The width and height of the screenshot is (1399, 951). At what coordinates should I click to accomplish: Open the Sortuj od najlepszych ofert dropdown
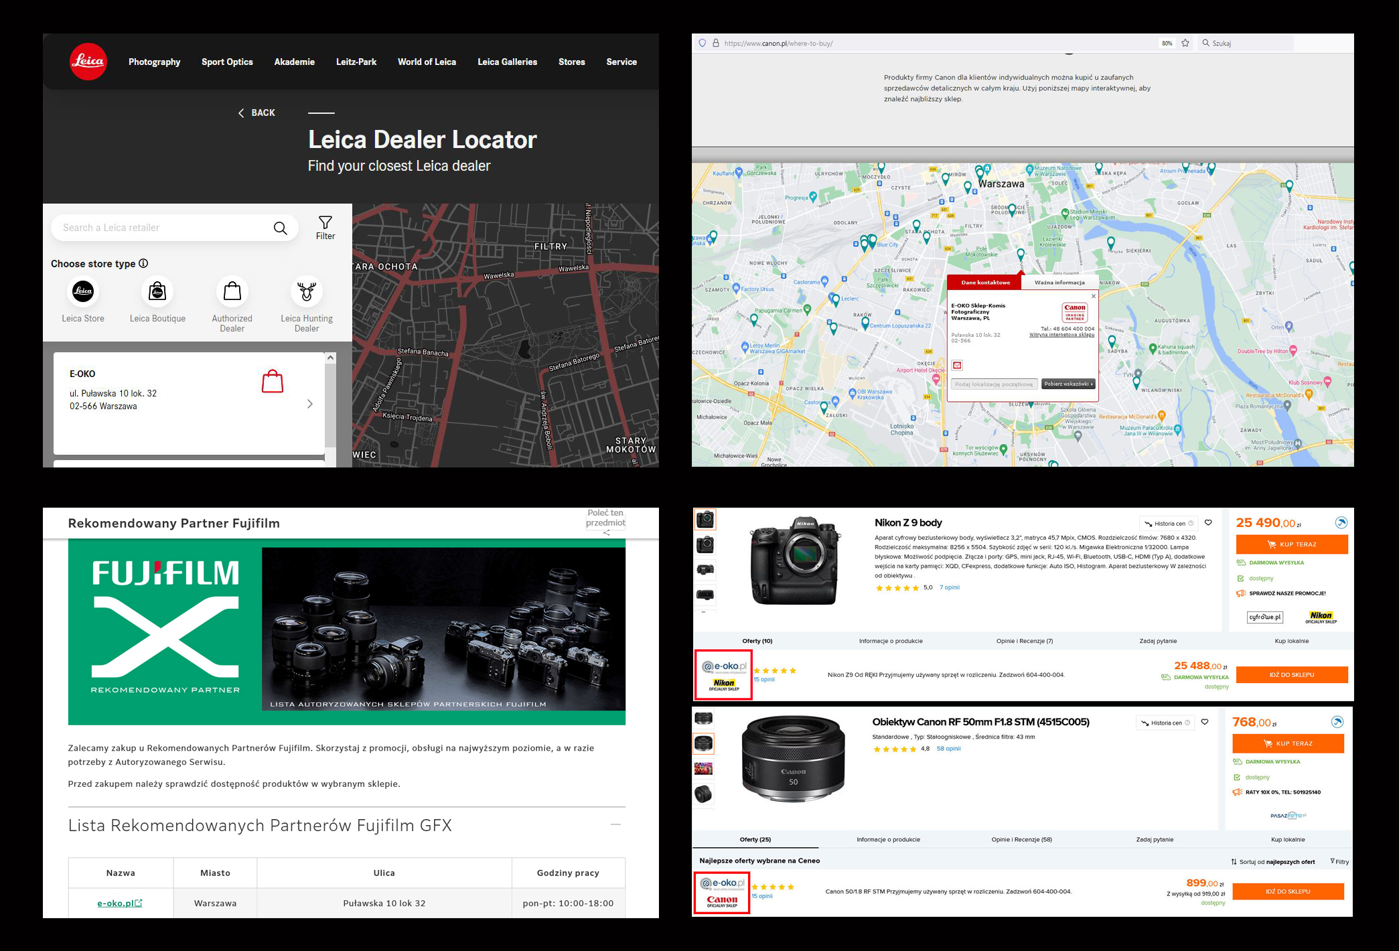1272,862
